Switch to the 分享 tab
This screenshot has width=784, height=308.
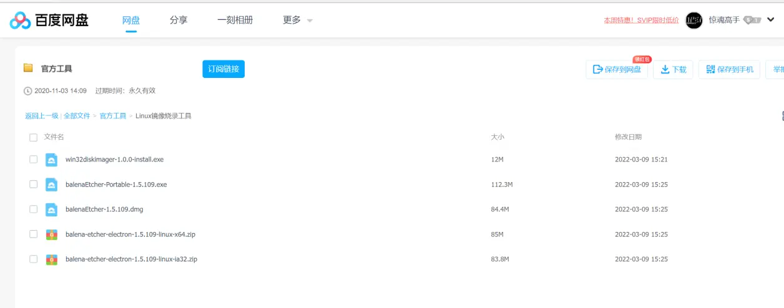[x=179, y=20]
